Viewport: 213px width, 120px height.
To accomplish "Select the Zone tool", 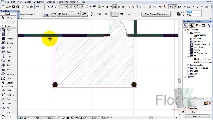I will point(8,78).
